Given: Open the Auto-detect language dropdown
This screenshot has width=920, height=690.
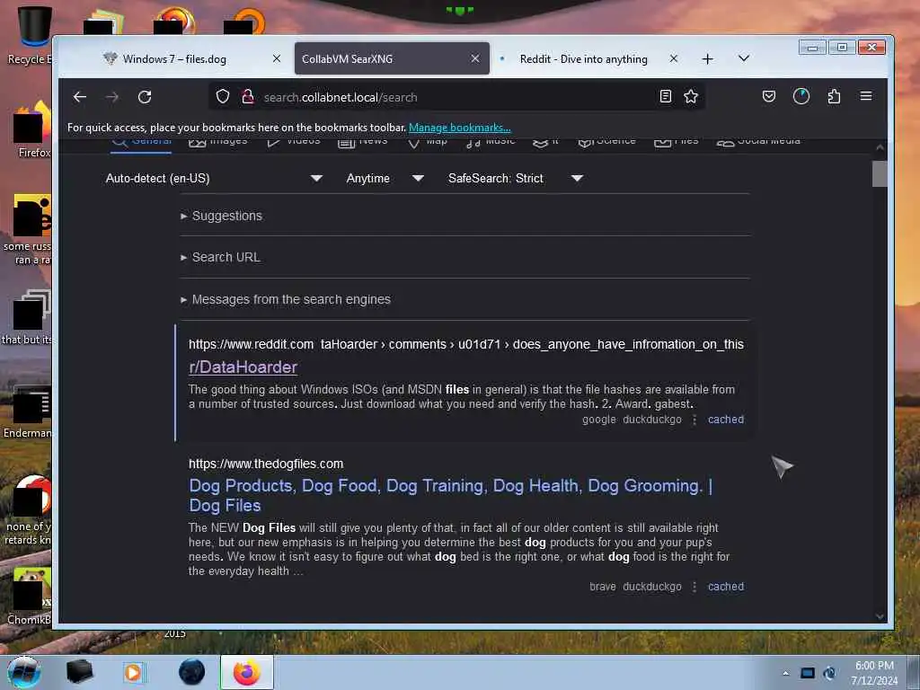Looking at the screenshot, I should (214, 179).
